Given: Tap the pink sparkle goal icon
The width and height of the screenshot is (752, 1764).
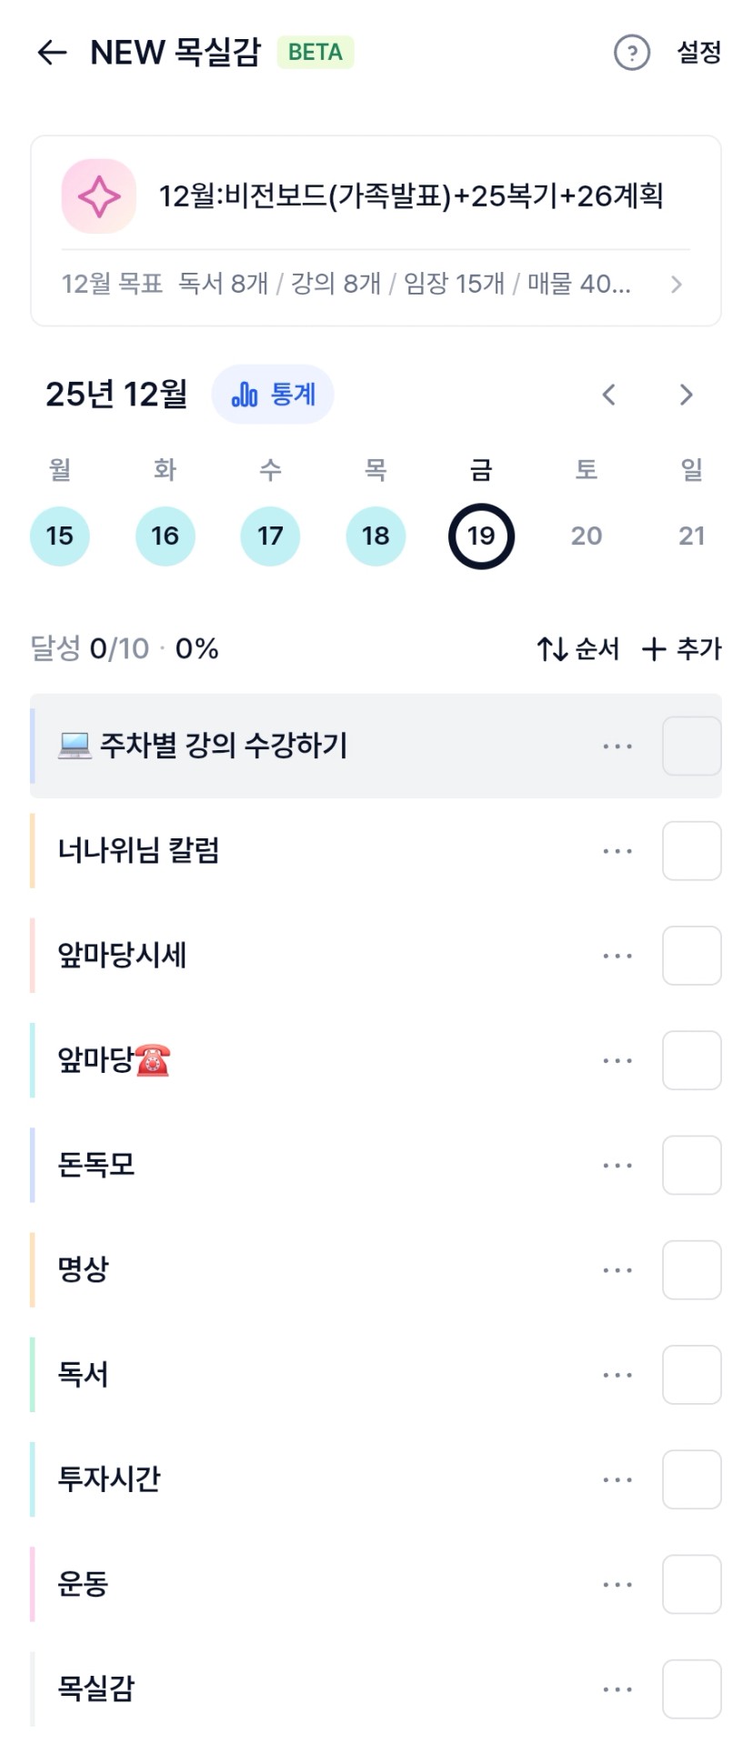Looking at the screenshot, I should pos(99,196).
